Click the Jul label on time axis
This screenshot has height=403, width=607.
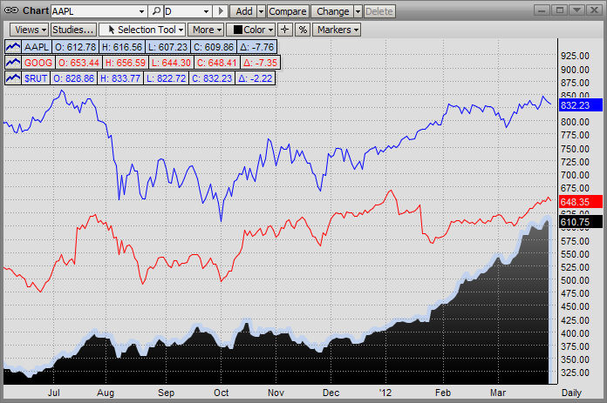(53, 393)
